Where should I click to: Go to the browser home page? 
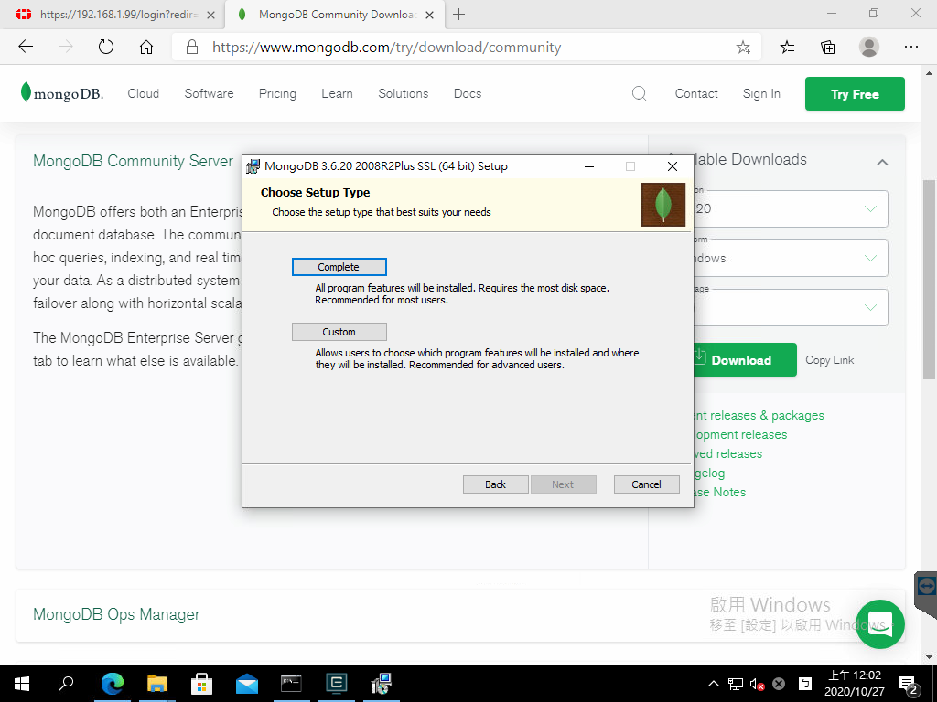click(x=145, y=47)
